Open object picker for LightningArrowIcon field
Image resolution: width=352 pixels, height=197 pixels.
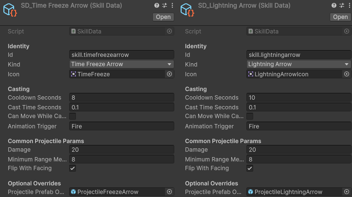[x=347, y=74]
